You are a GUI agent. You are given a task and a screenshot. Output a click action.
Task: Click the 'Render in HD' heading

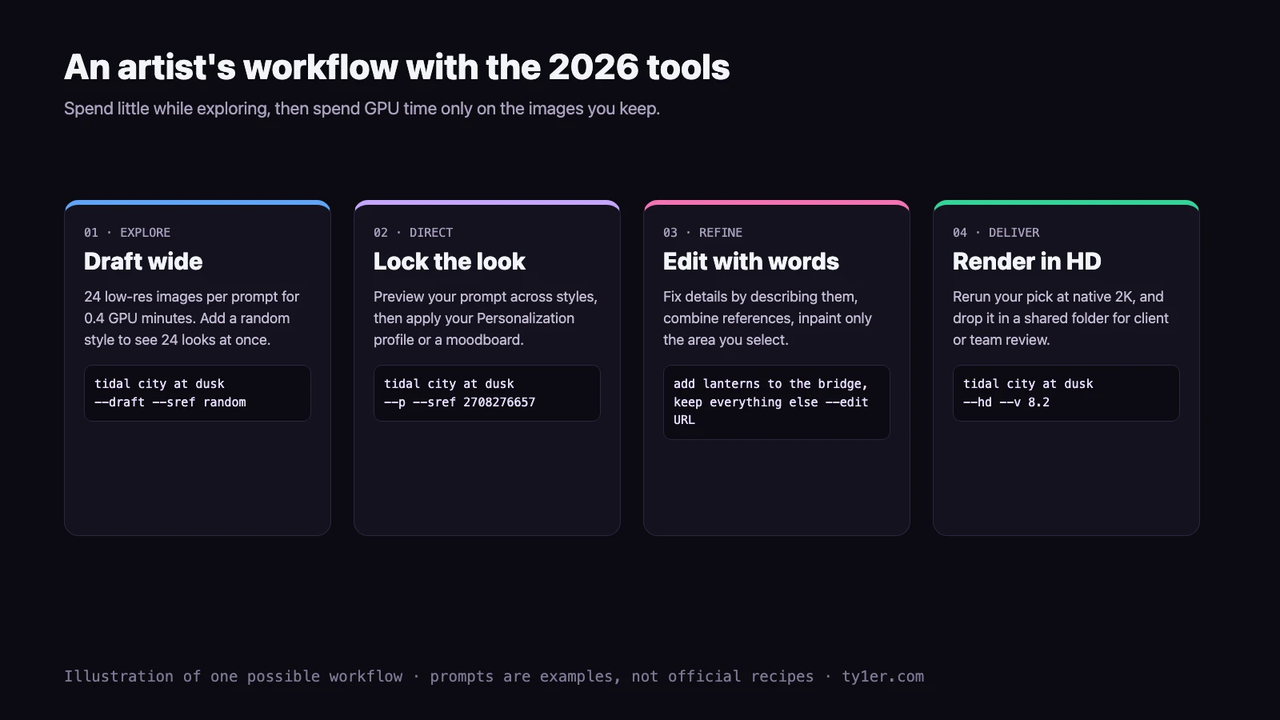[x=1027, y=262]
